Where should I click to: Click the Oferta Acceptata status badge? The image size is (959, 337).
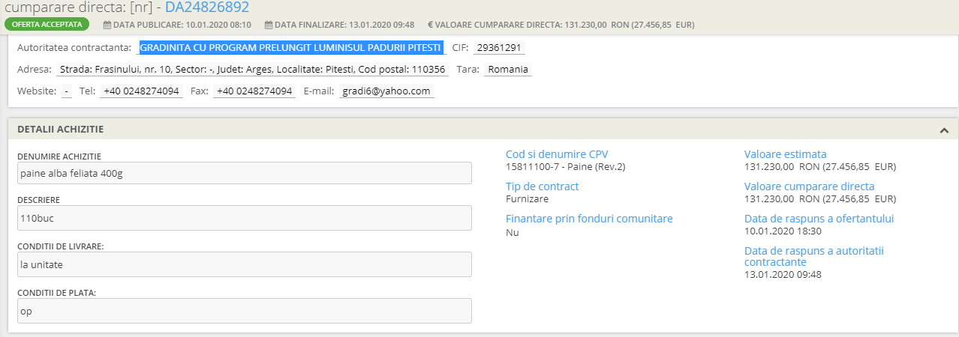tap(47, 24)
